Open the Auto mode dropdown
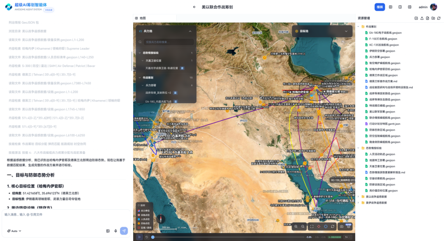Screen dimensions: 444x241 [x=14, y=231]
